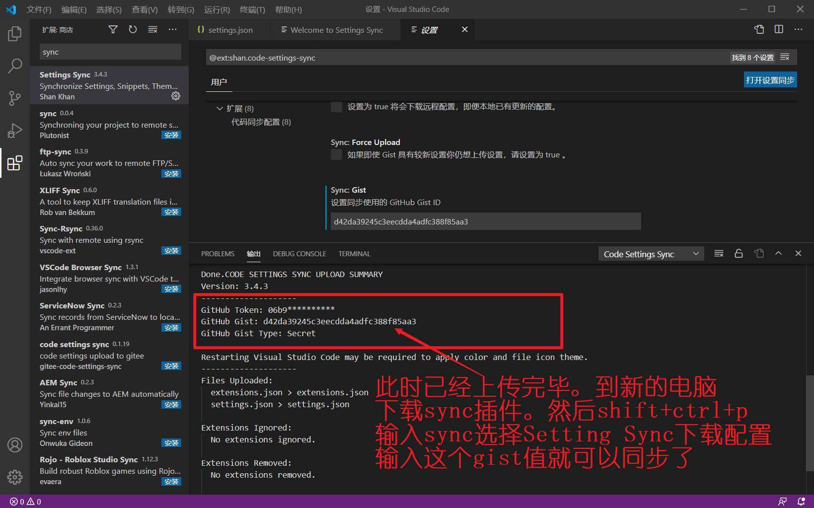
Task: Collapse the 扩展 (8) settings tree node
Action: pyautogui.click(x=220, y=108)
